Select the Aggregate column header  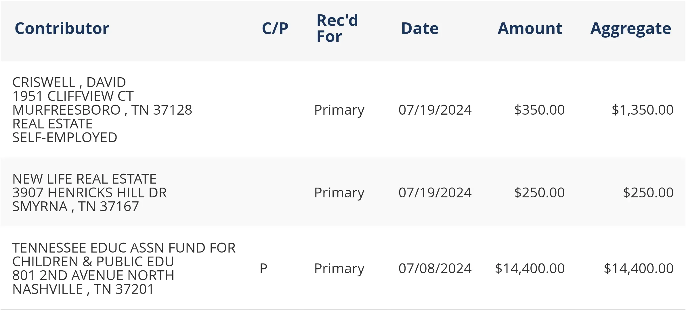630,28
